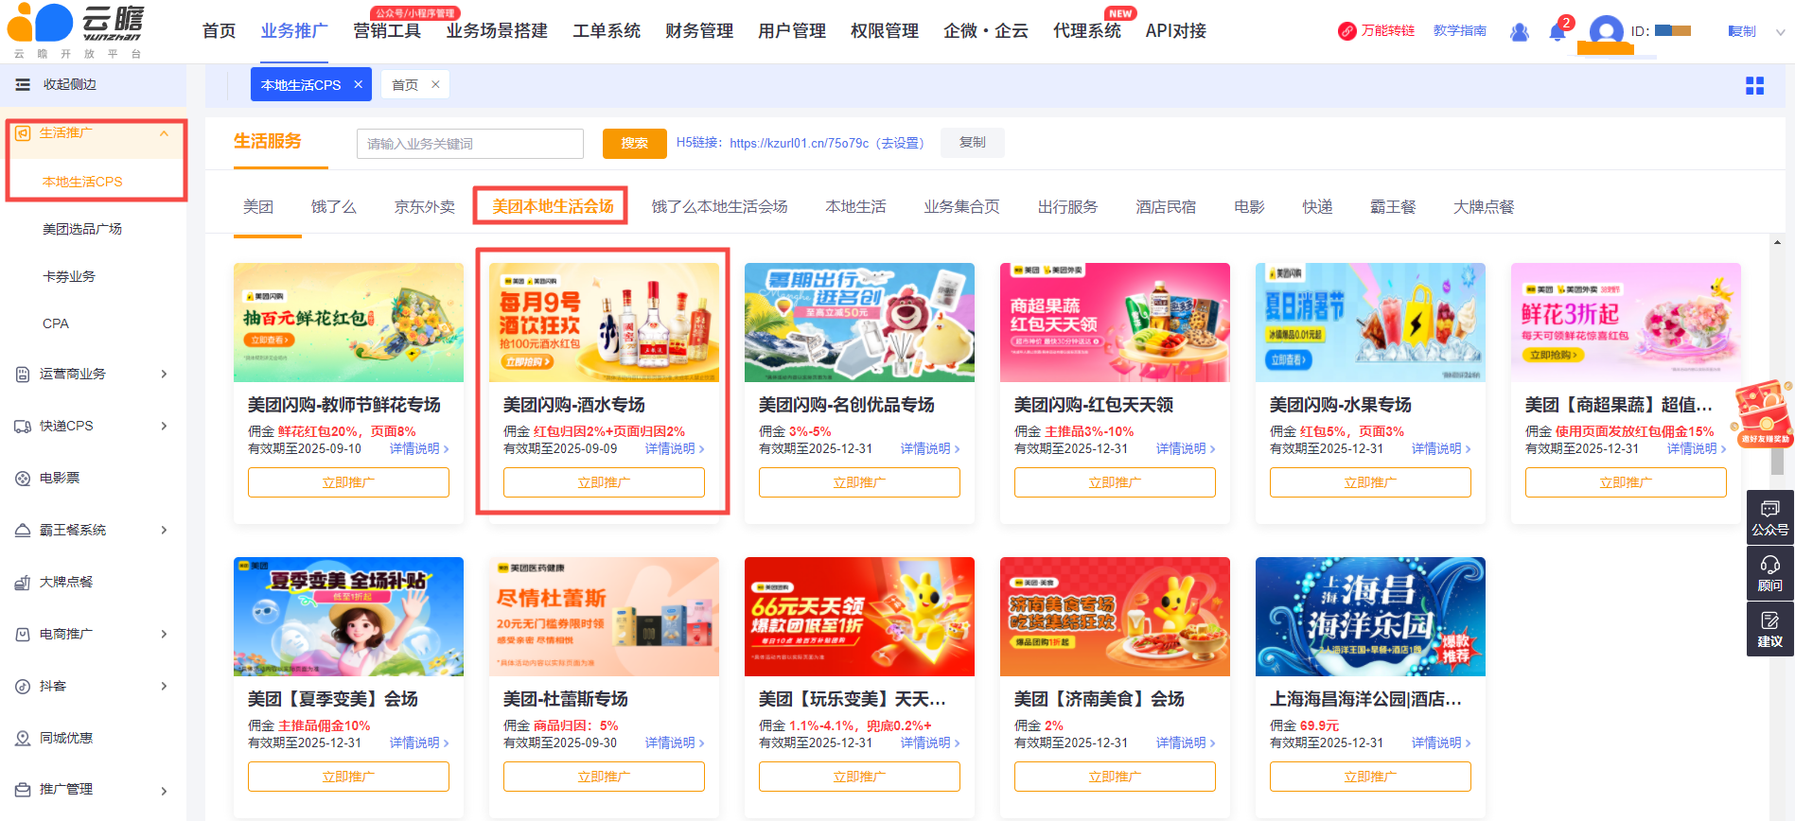Expand the 推广管理 submenu arrow
This screenshot has height=821, width=1795.
coord(164,790)
